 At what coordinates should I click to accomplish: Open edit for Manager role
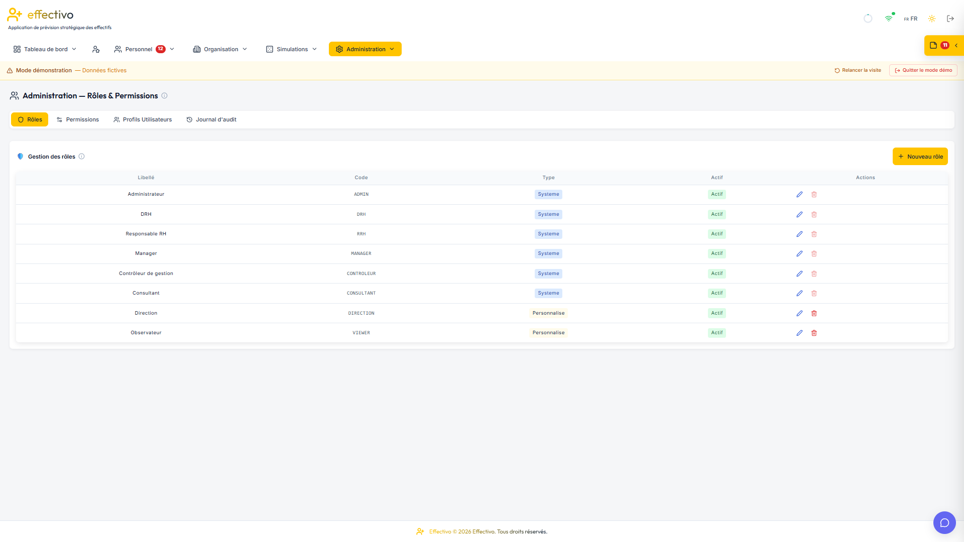799,253
